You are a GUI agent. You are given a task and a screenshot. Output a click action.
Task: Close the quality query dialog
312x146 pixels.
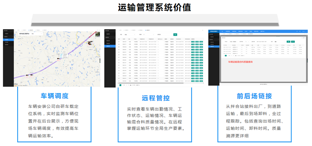tap(305, 37)
